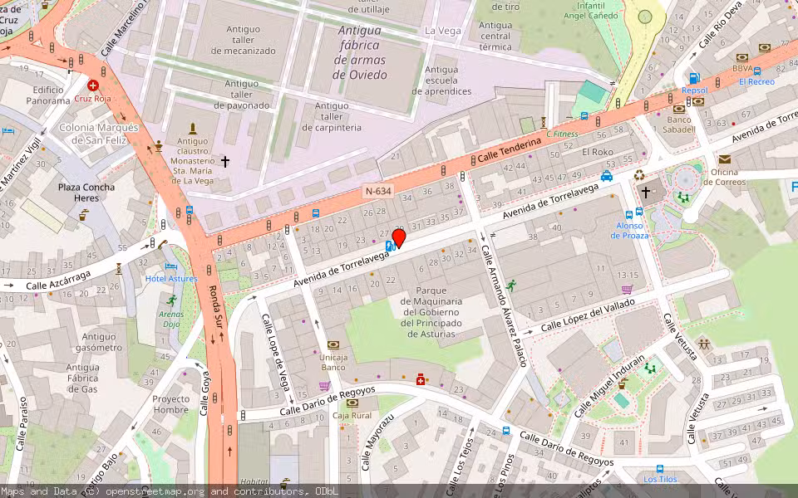The image size is (798, 498).
Task: Click the Plaza Concha Heres label
Action: (86, 193)
